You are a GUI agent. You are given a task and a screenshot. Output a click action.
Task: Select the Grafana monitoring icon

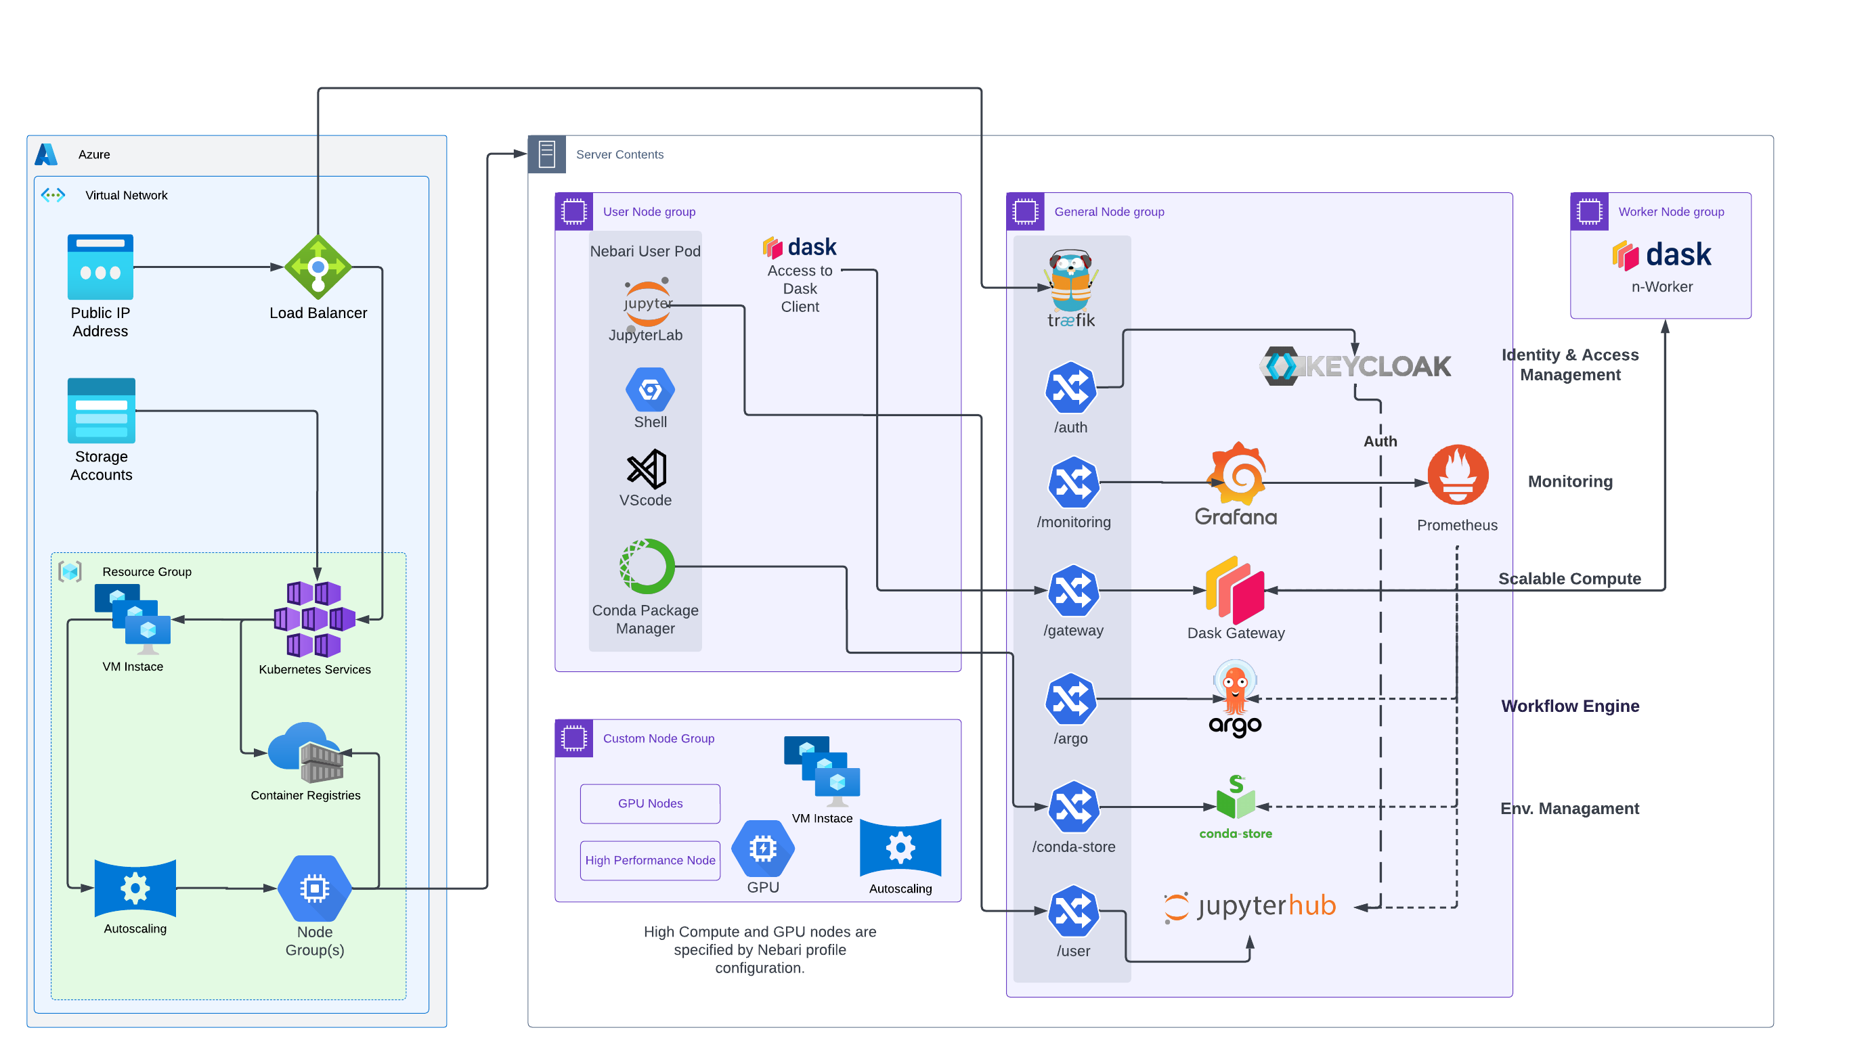click(1236, 478)
